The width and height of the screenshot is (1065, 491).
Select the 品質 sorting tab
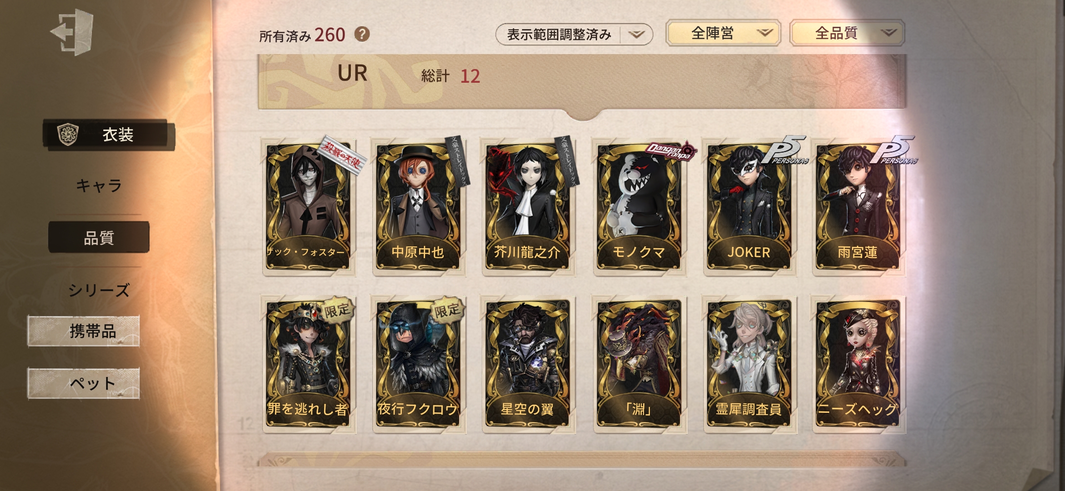[99, 237]
